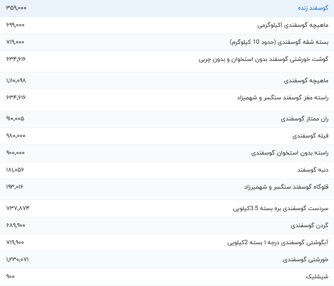Click the ۳۵۹,۰۰۰ price of گوسفند زنده
The image size is (334, 286).
tap(16, 8)
